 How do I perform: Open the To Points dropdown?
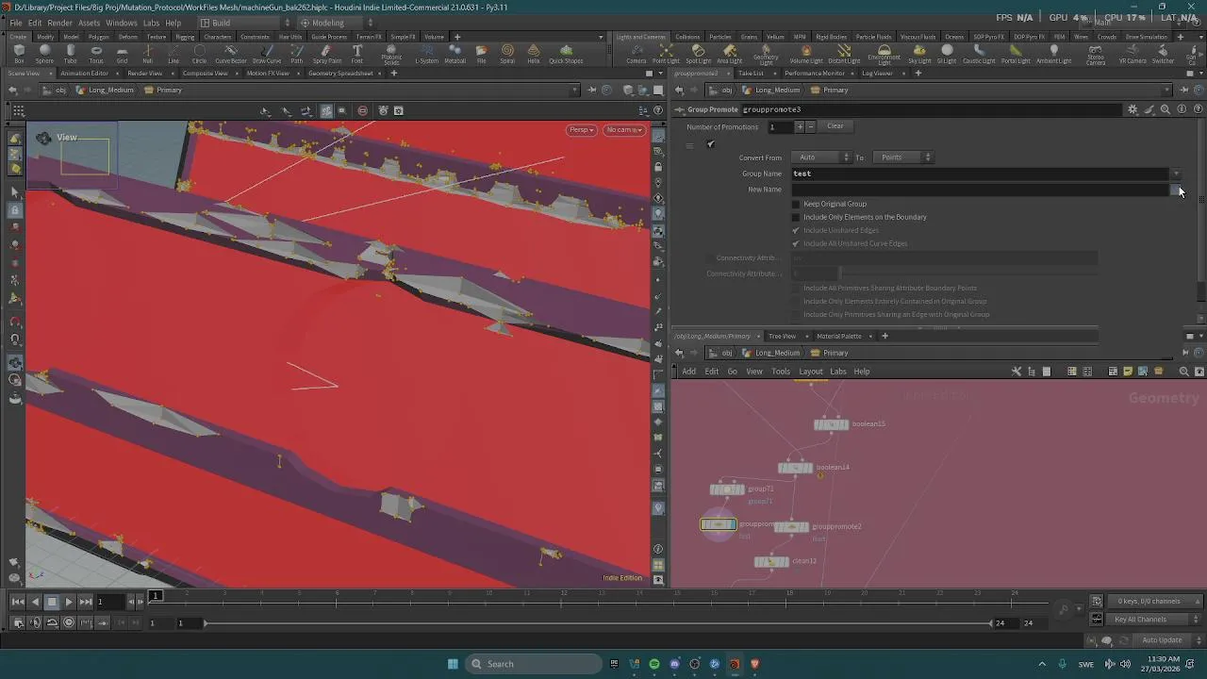tap(902, 157)
